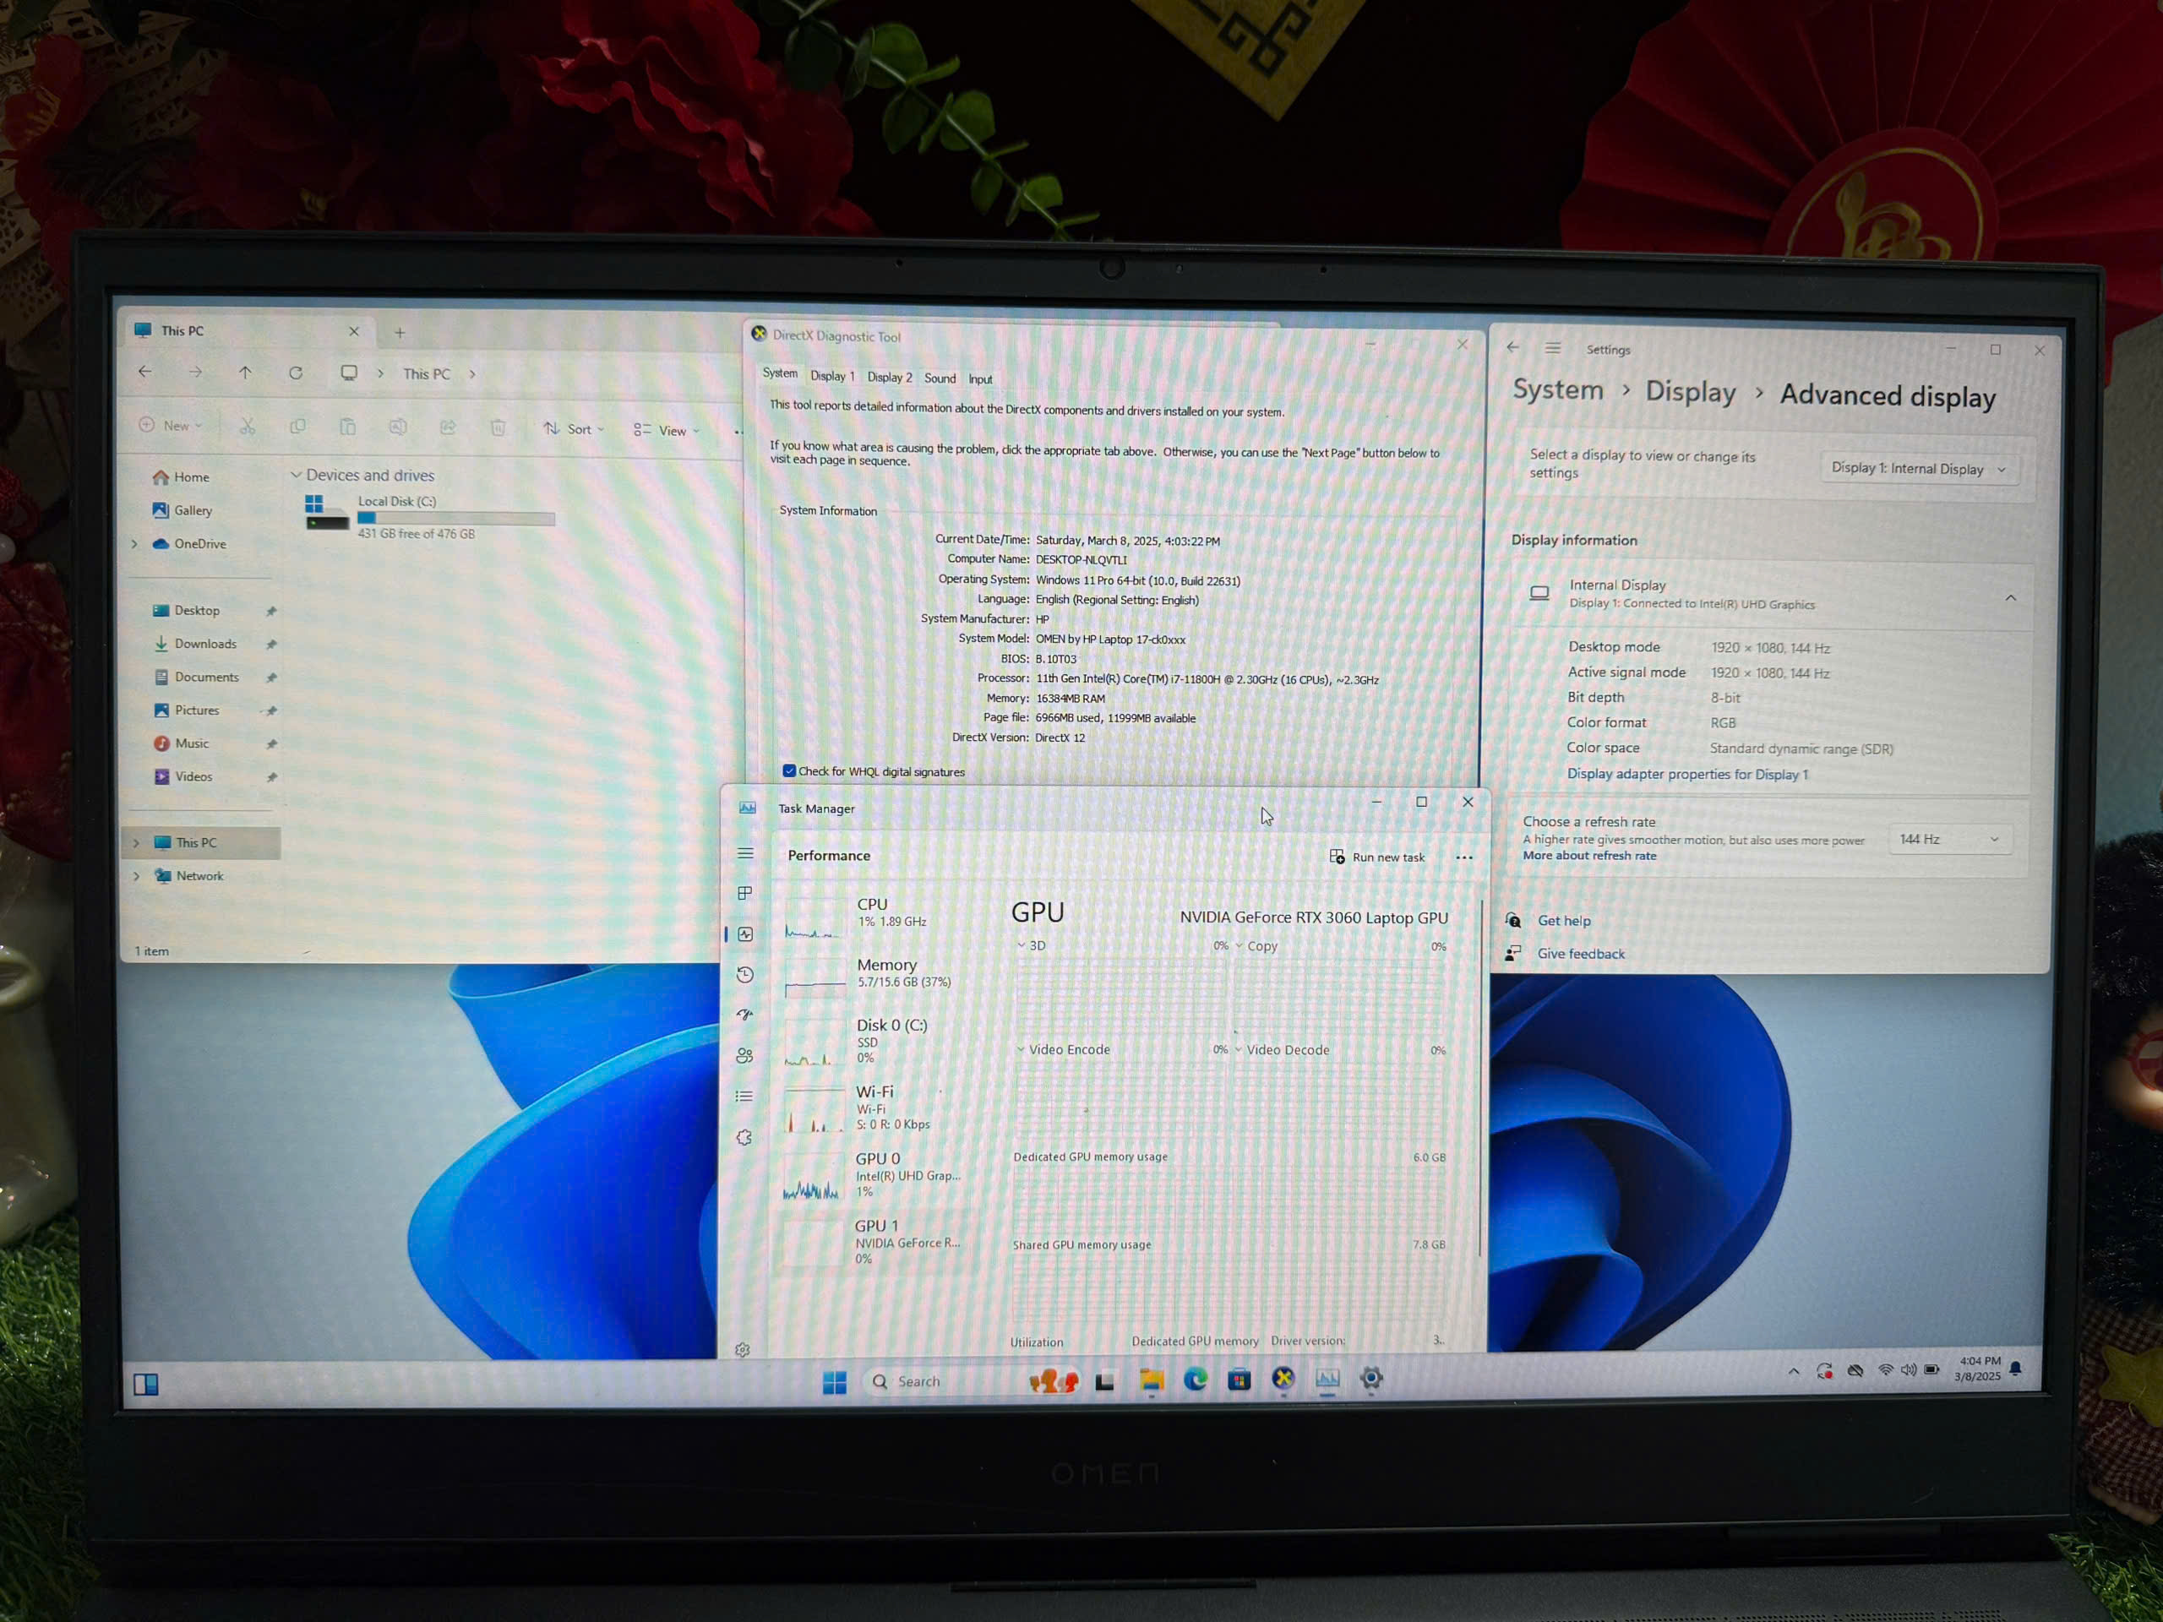Open the New menu in File Explorer
Screen dimensions: 2163x1622
tap(170, 425)
